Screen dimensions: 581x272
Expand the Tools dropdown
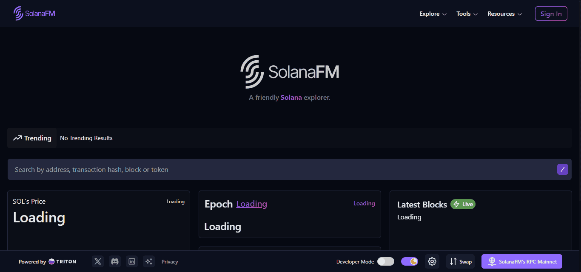pos(467,14)
